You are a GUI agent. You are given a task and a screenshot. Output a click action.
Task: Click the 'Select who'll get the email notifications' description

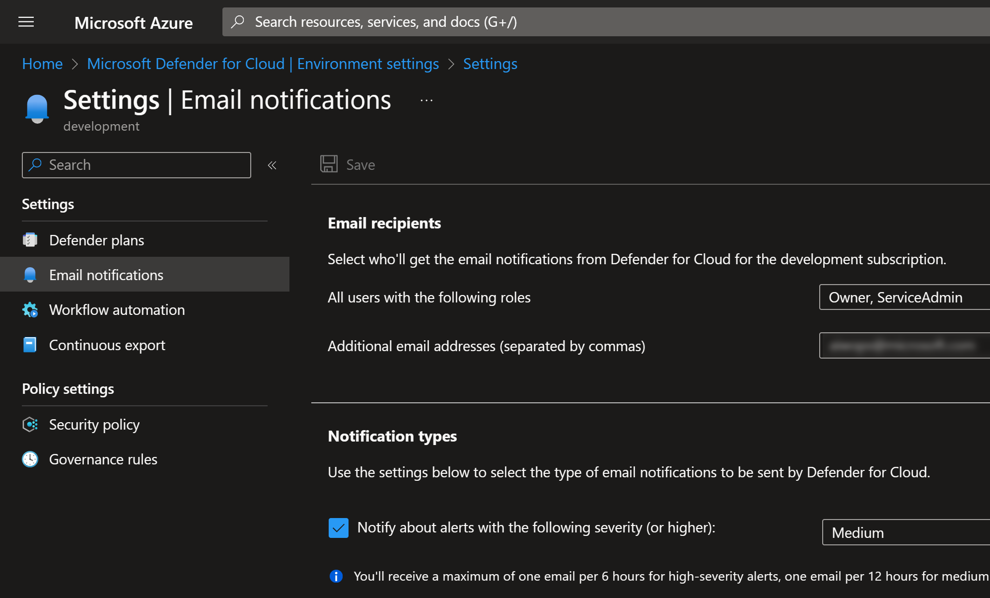[637, 259]
